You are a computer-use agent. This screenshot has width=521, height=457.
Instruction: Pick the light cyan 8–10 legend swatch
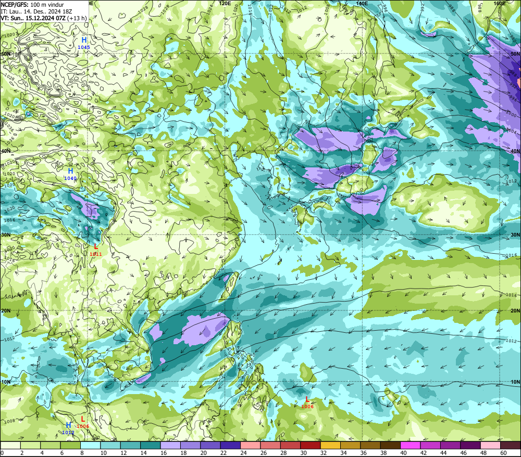[x=90, y=446]
